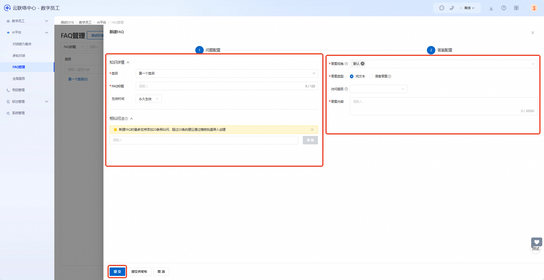Open the help question mark icon
Image resolution: width=544 pixels, height=280 pixels.
pos(504,8)
